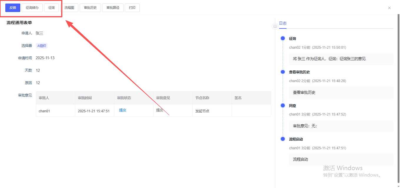Close the form with the X icon
The height and width of the screenshot is (188, 400).
(389, 8)
